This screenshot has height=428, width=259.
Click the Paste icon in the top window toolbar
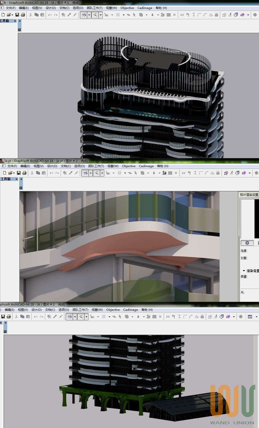(42, 15)
